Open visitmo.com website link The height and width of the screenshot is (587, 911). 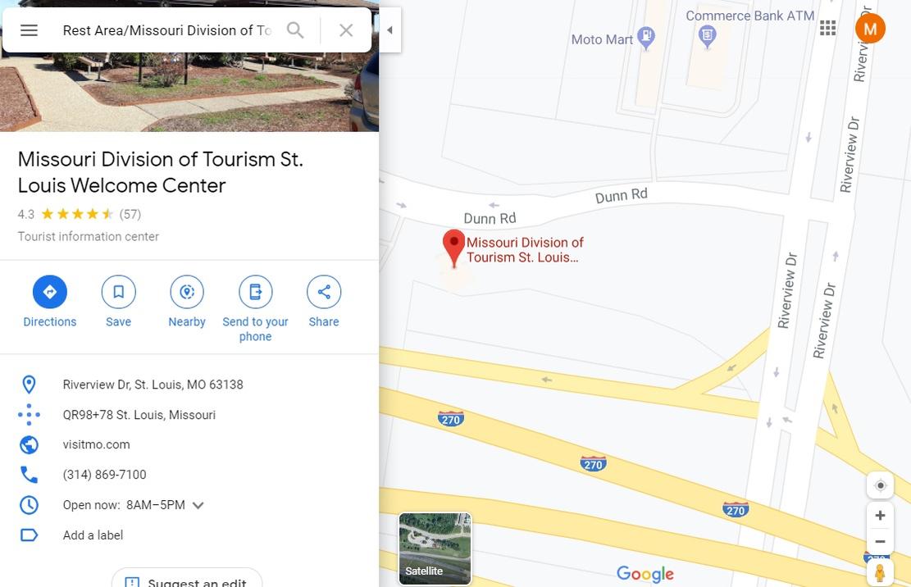tap(97, 444)
